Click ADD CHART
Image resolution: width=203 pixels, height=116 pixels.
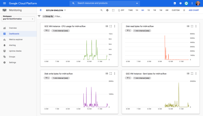click(x=194, y=10)
